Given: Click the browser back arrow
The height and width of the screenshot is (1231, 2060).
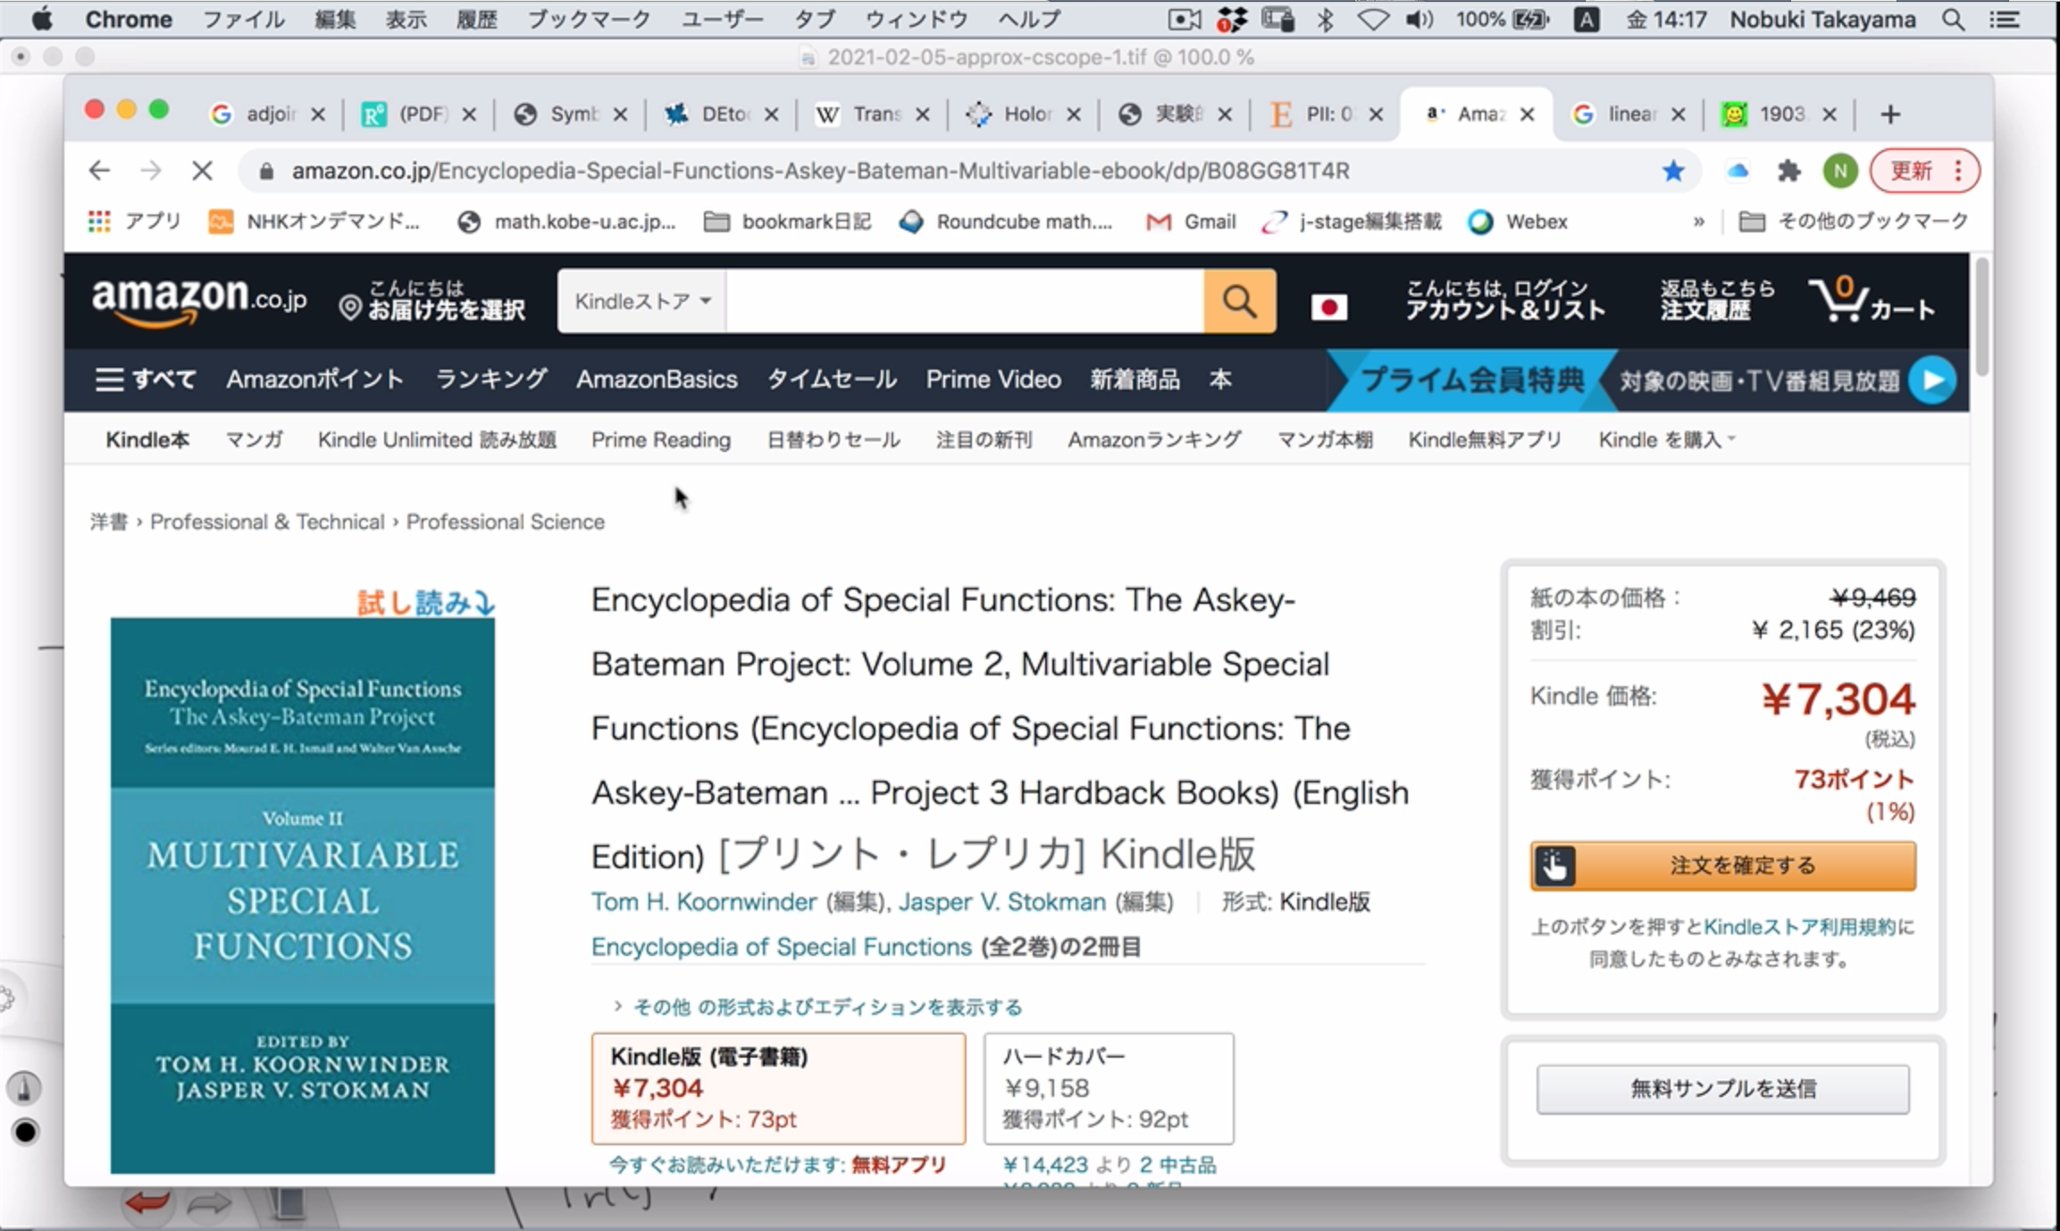Looking at the screenshot, I should coord(99,171).
